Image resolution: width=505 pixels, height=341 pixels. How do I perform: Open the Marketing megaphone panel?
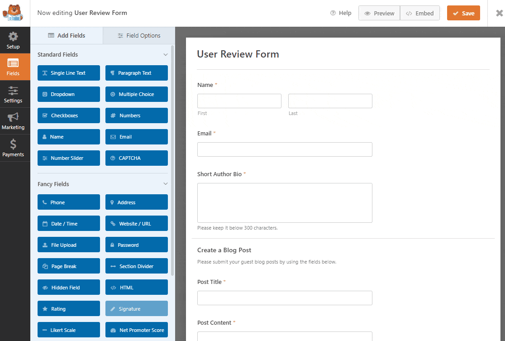point(13,121)
